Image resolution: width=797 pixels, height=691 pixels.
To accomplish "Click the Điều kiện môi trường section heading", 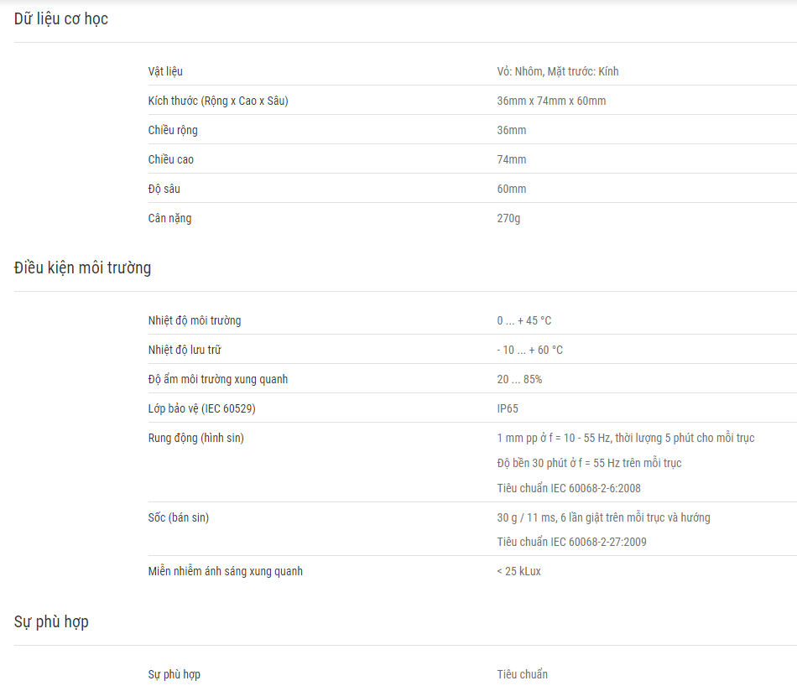I will tap(82, 268).
